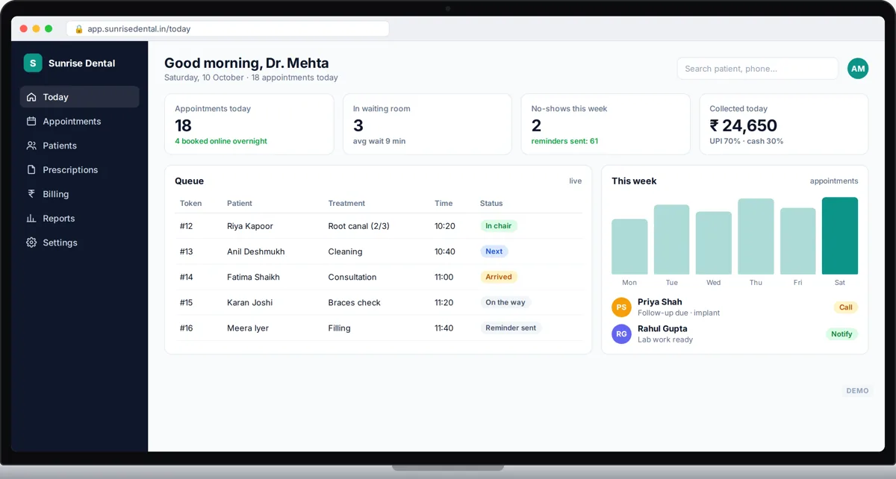The image size is (896, 479).
Task: Click the Prescriptions document icon
Action: point(31,169)
